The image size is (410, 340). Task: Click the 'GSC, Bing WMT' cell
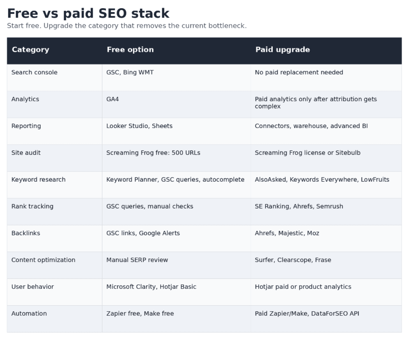pyautogui.click(x=177, y=78)
